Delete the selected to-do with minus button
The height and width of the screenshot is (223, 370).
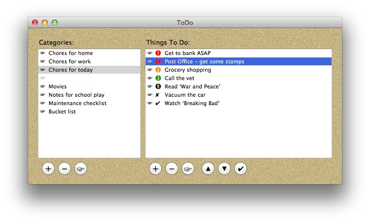(x=172, y=168)
